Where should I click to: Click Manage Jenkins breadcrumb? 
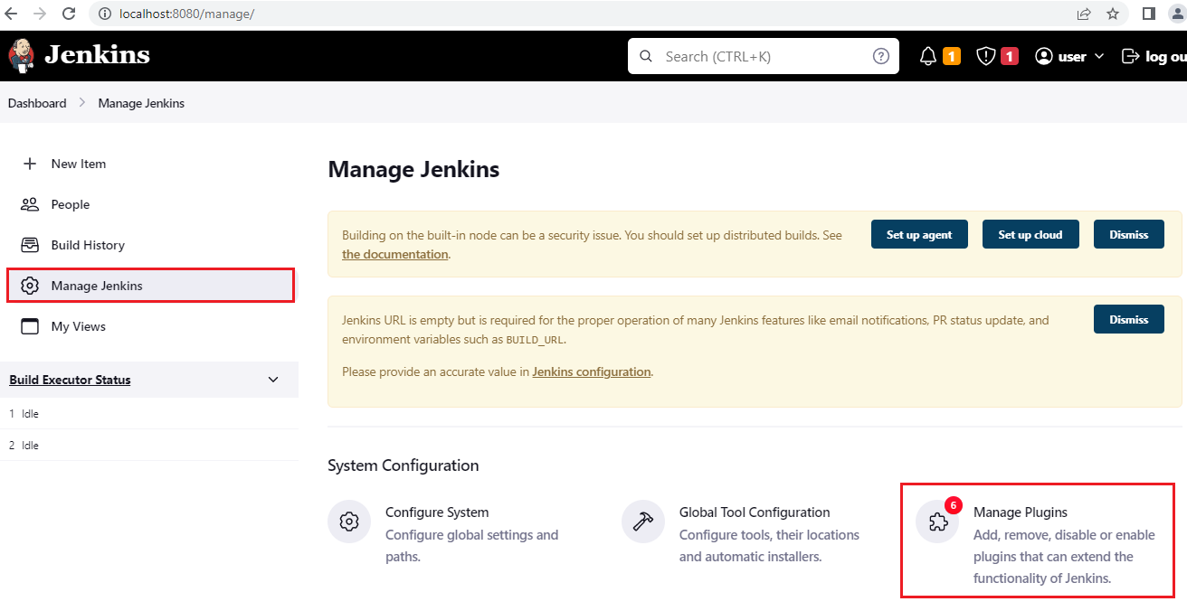click(141, 103)
